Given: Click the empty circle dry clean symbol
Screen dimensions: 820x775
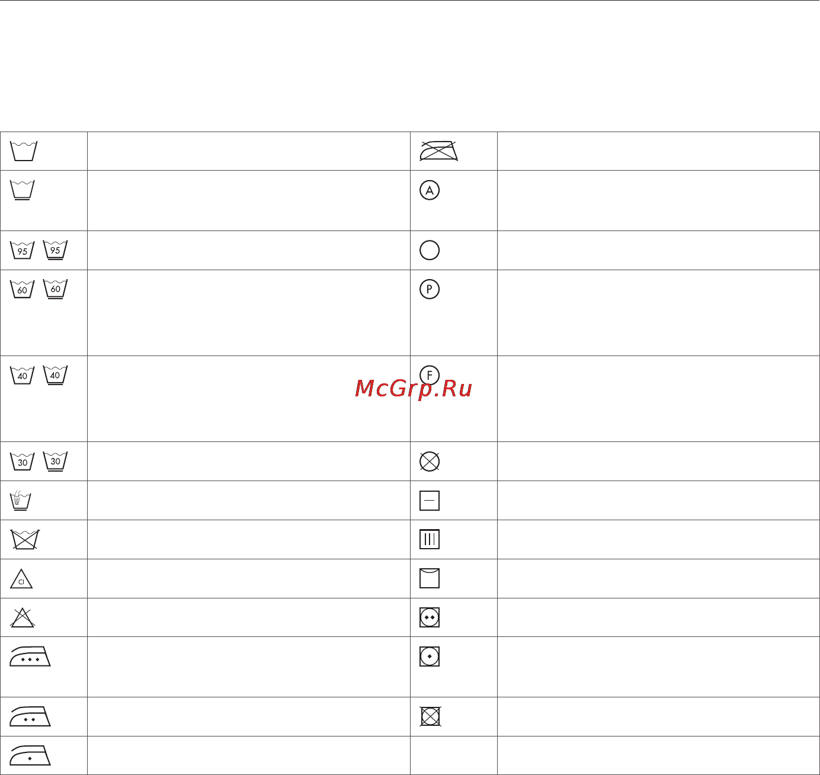Looking at the screenshot, I should coord(430,250).
